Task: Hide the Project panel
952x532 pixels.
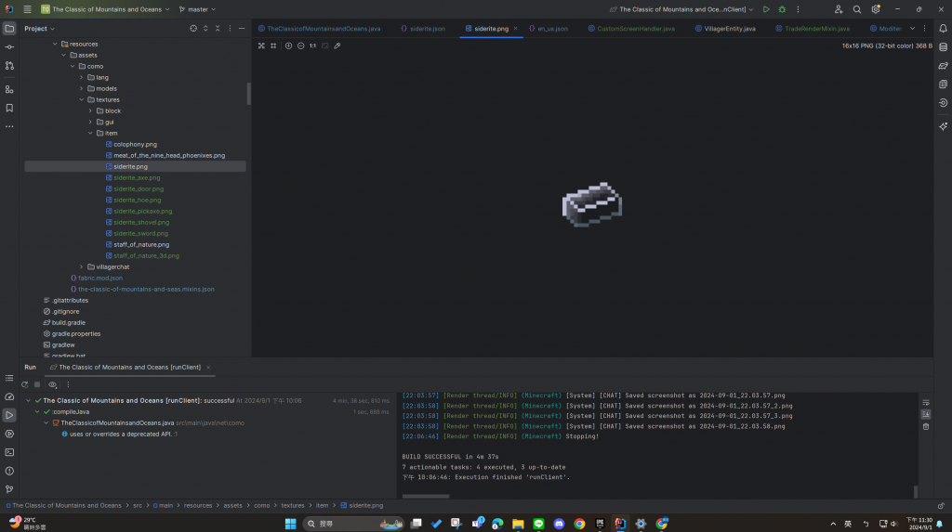Action: click(242, 29)
